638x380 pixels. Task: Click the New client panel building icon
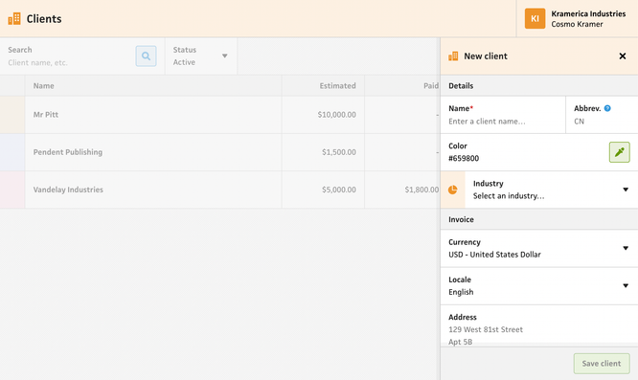453,56
